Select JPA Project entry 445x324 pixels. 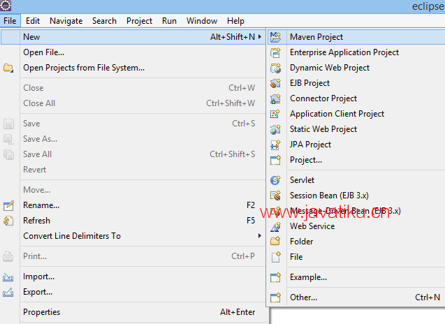(356, 145)
